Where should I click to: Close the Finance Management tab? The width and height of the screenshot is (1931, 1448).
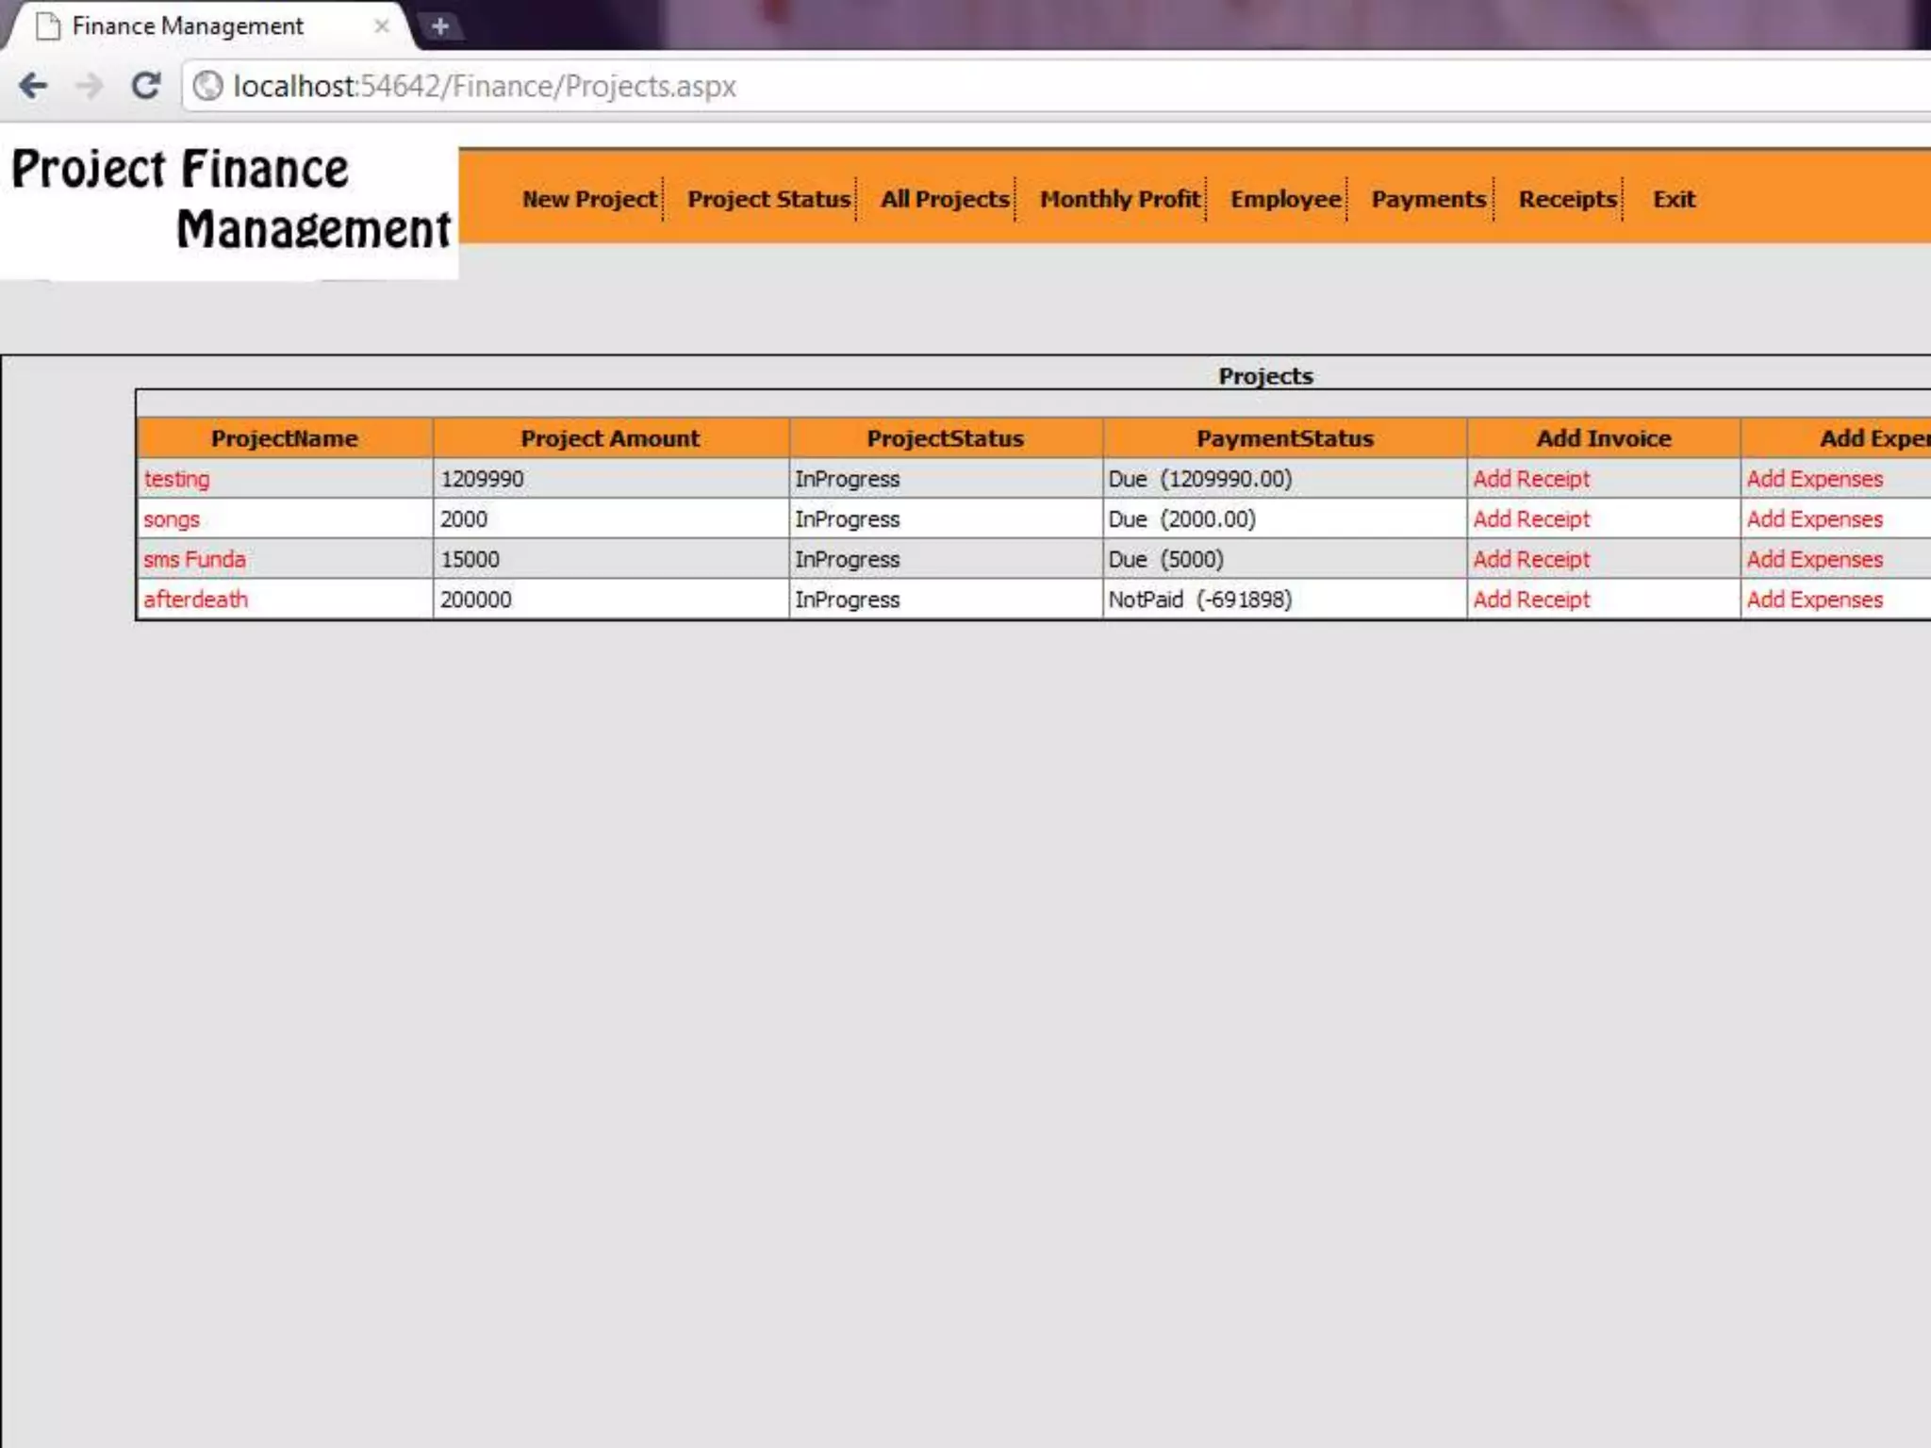click(x=381, y=26)
